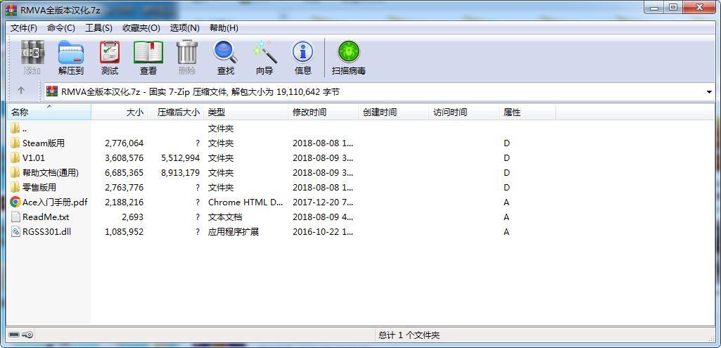
Task: Maximize the WinRAR window
Action: (673, 7)
